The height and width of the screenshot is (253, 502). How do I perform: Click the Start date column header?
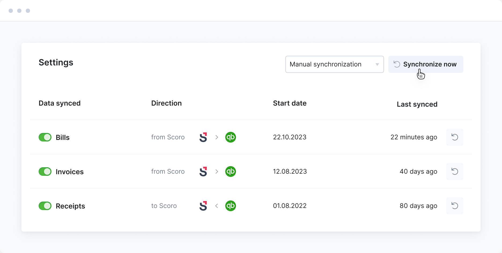[290, 103]
